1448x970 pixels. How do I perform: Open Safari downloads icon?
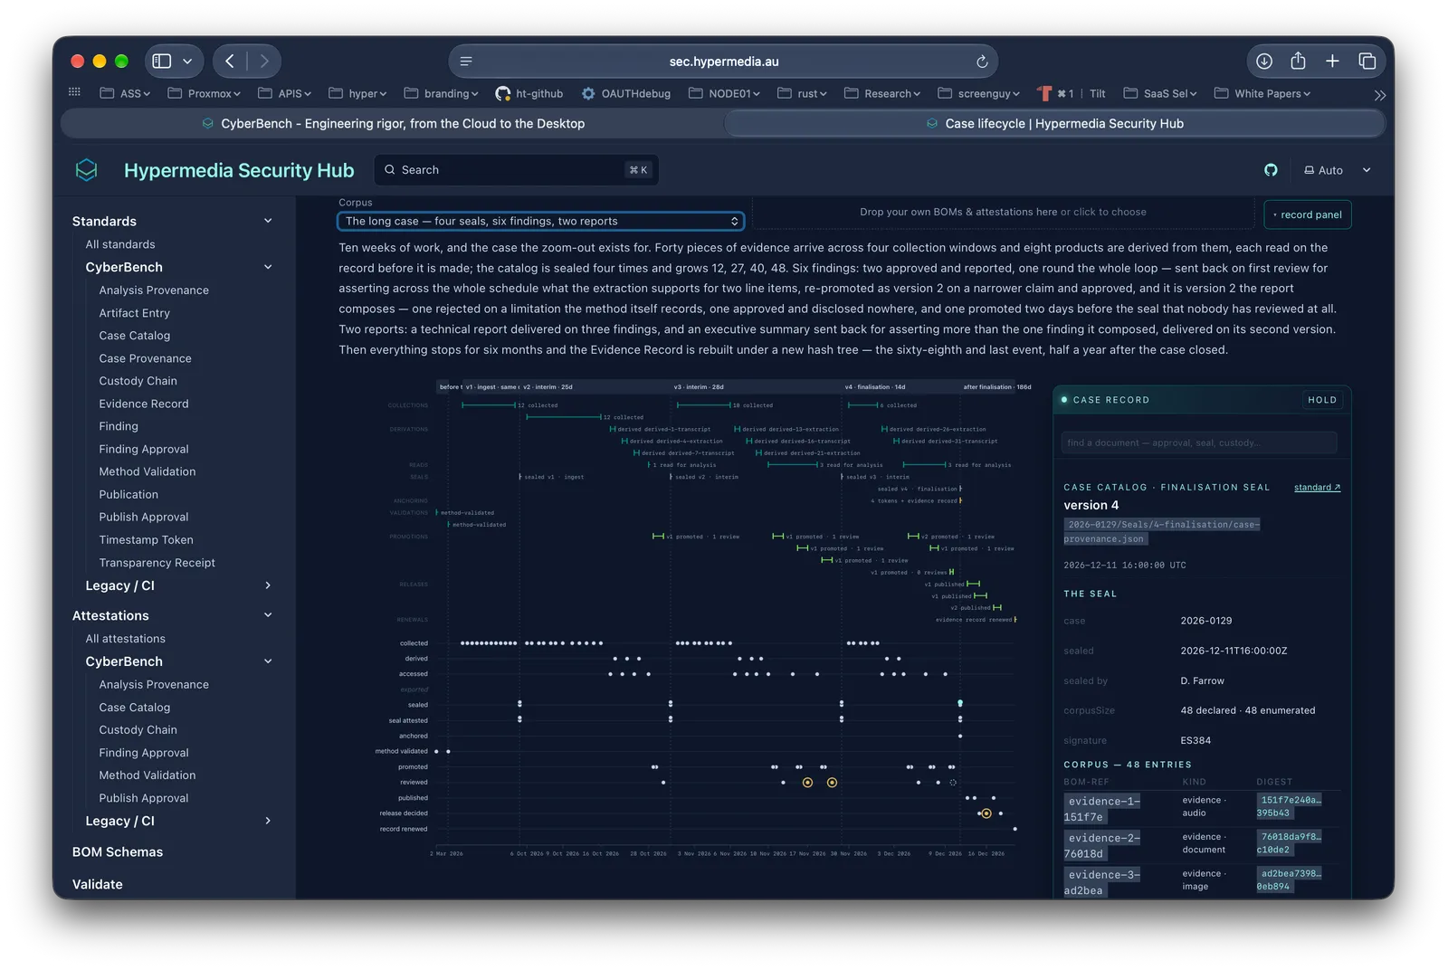1264,61
